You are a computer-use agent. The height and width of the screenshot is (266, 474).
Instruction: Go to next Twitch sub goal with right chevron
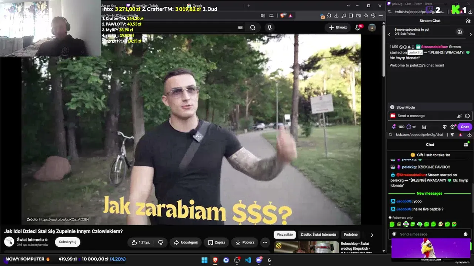(x=471, y=34)
